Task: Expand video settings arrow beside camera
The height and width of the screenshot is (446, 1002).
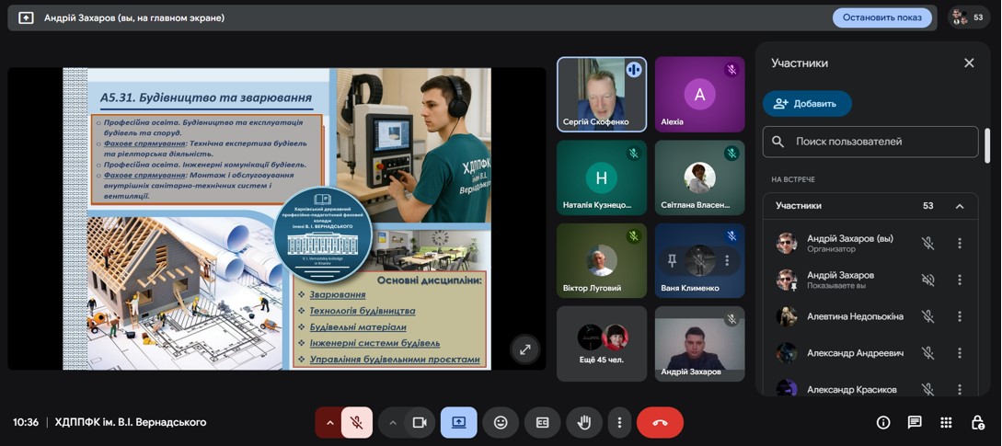Action: pos(393,422)
